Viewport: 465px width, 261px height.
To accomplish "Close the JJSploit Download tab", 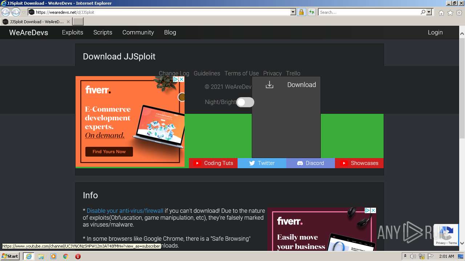I will coord(68,22).
